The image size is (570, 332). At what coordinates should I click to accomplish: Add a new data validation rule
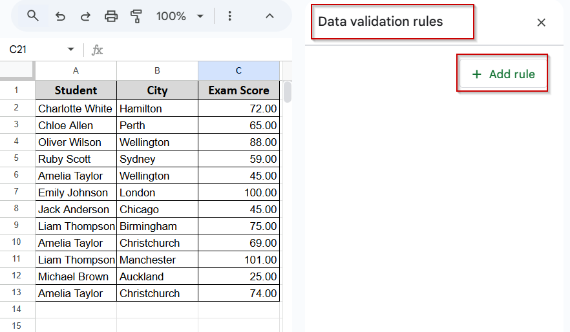[503, 74]
